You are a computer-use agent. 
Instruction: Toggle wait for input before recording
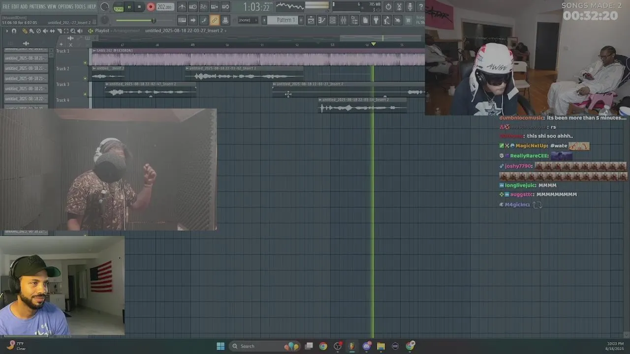tap(193, 7)
